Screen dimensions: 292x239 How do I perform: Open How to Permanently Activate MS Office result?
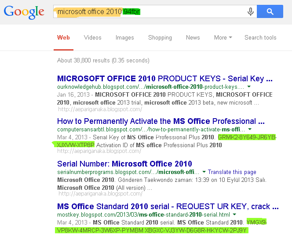(161, 121)
